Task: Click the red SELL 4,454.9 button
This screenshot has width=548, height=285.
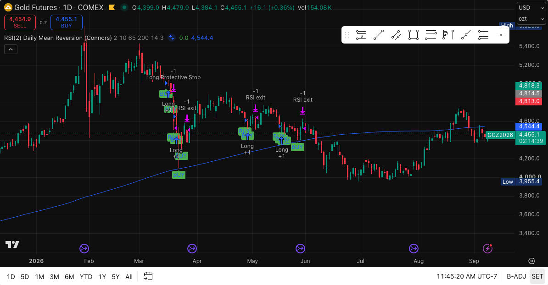Action: click(x=20, y=22)
